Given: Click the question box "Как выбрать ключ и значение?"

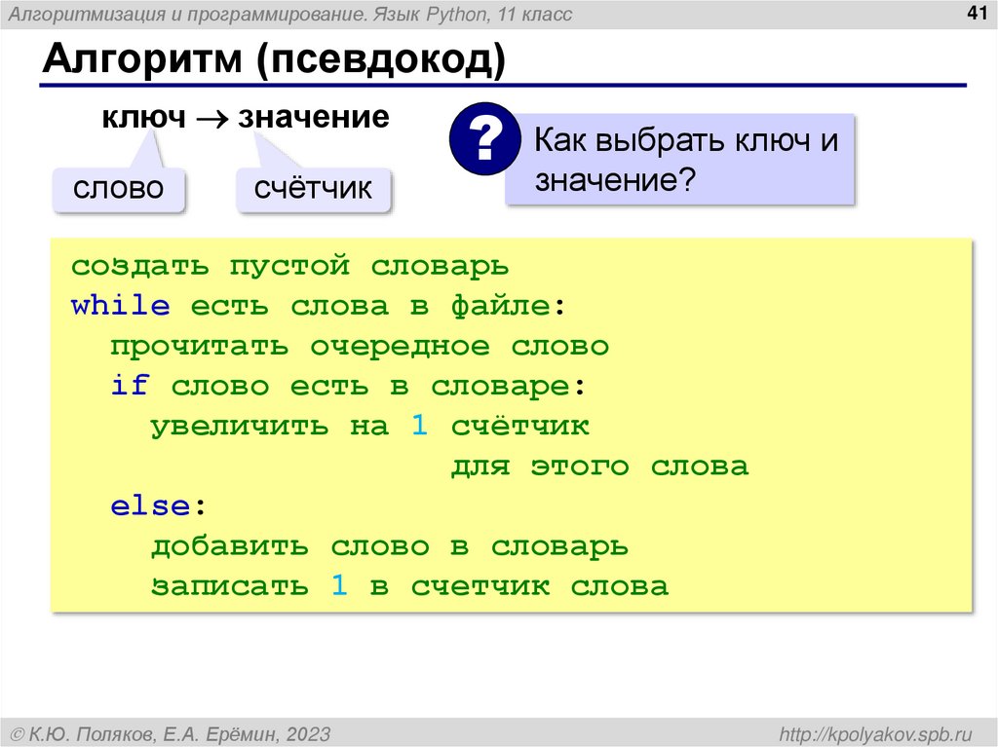Looking at the screenshot, I should (679, 159).
